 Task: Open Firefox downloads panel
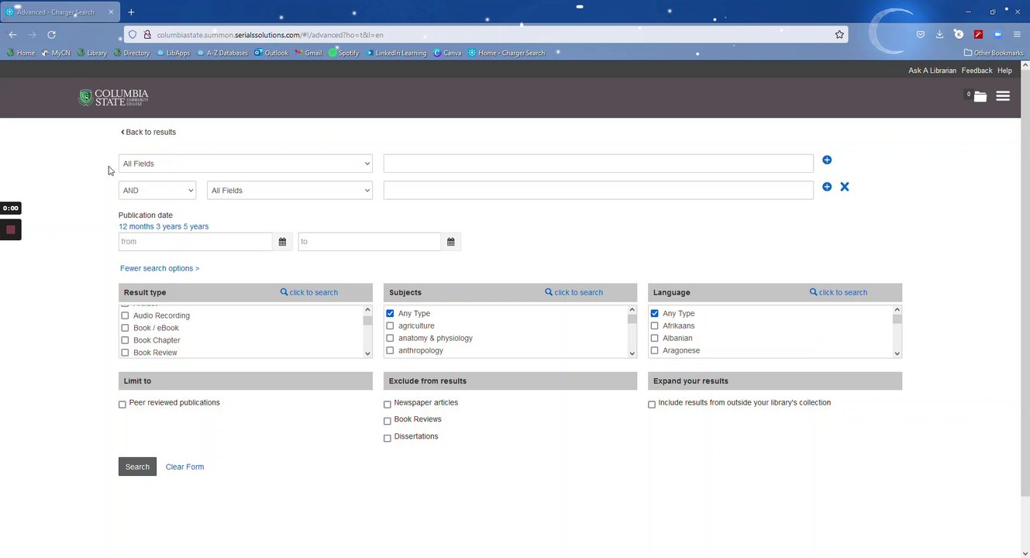(x=939, y=35)
